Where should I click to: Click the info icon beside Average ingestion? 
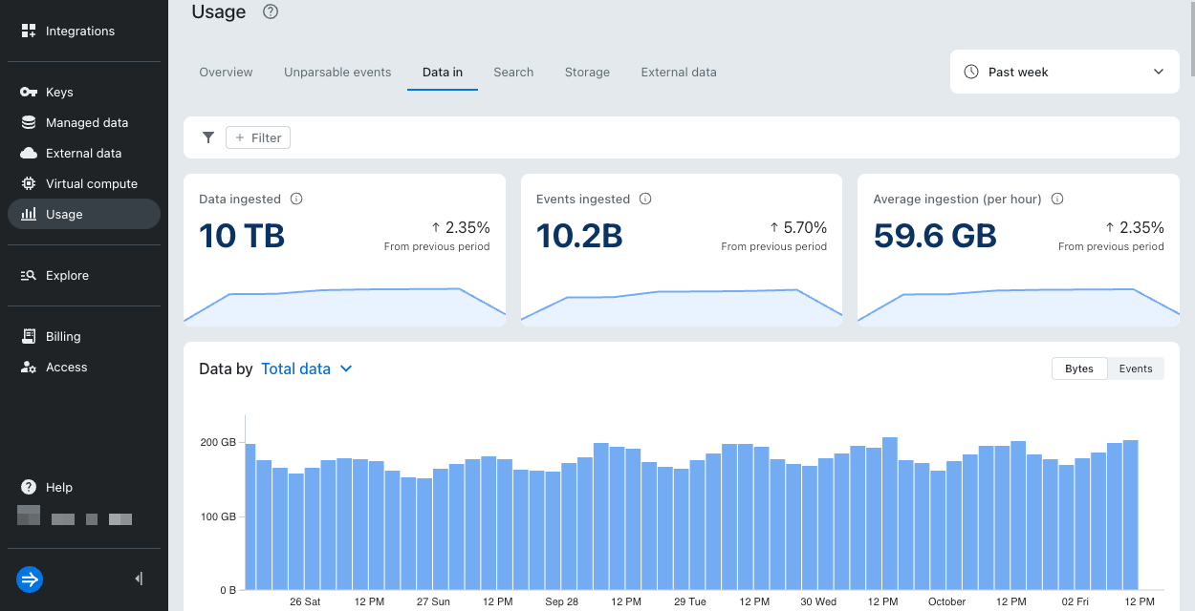coord(1057,199)
